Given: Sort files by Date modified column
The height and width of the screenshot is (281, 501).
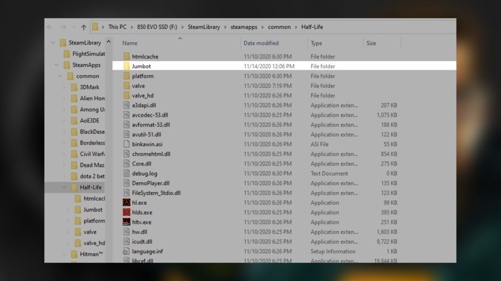Looking at the screenshot, I should (x=261, y=43).
